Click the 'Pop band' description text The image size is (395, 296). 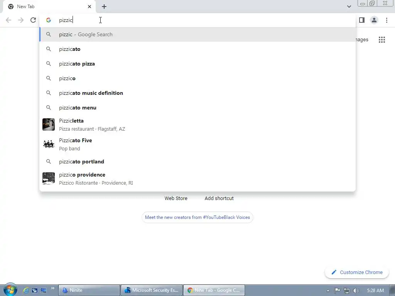click(69, 148)
